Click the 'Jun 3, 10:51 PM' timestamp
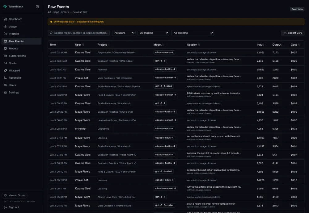 [58, 78]
